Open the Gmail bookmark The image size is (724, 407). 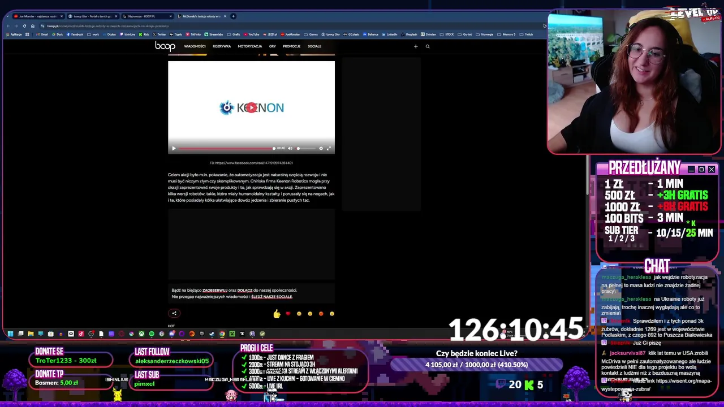coord(42,34)
